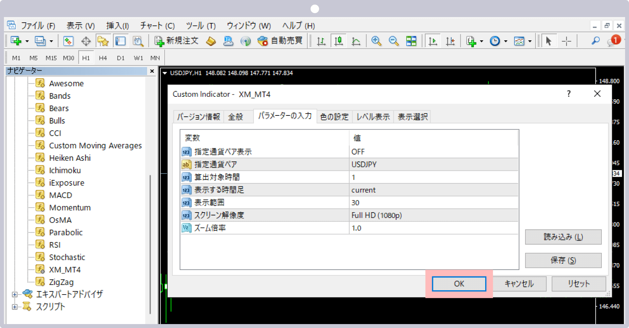Switch to the 色の設定 tab
The width and height of the screenshot is (629, 328).
click(334, 117)
